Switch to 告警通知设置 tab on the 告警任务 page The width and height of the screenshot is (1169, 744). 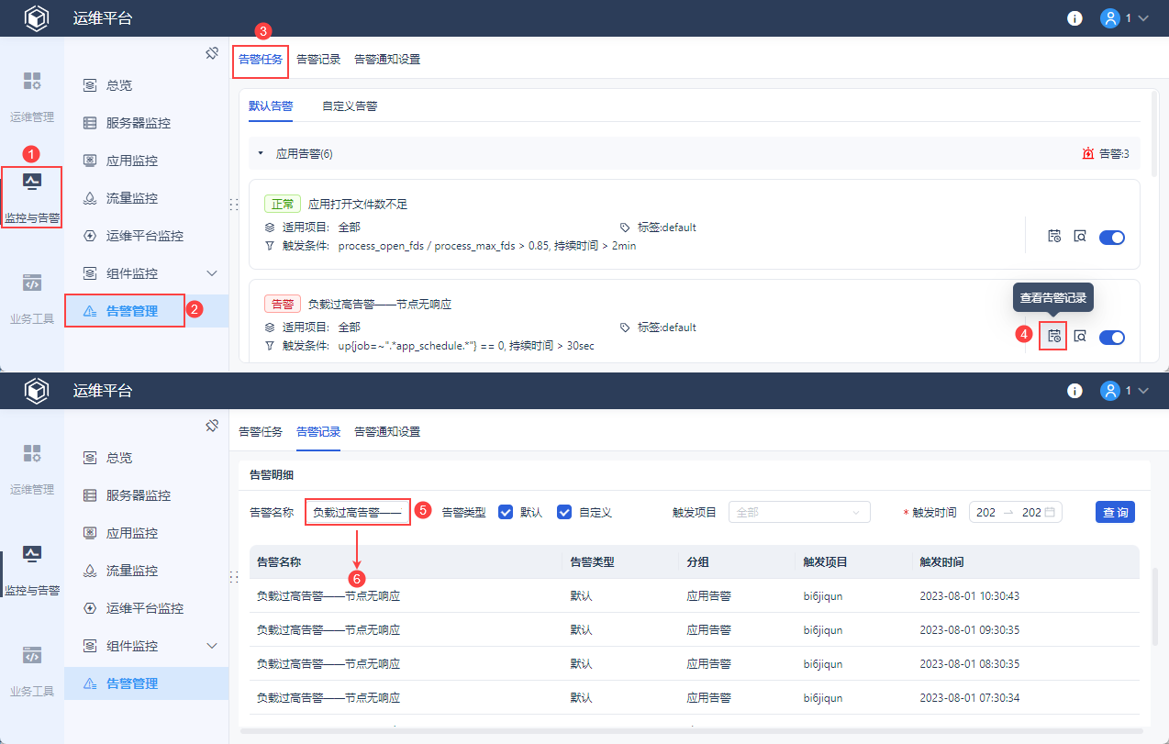[x=387, y=59]
